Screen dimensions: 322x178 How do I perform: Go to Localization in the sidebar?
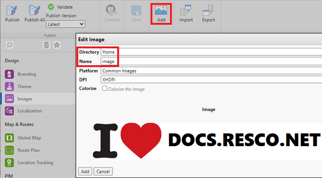click(x=29, y=111)
